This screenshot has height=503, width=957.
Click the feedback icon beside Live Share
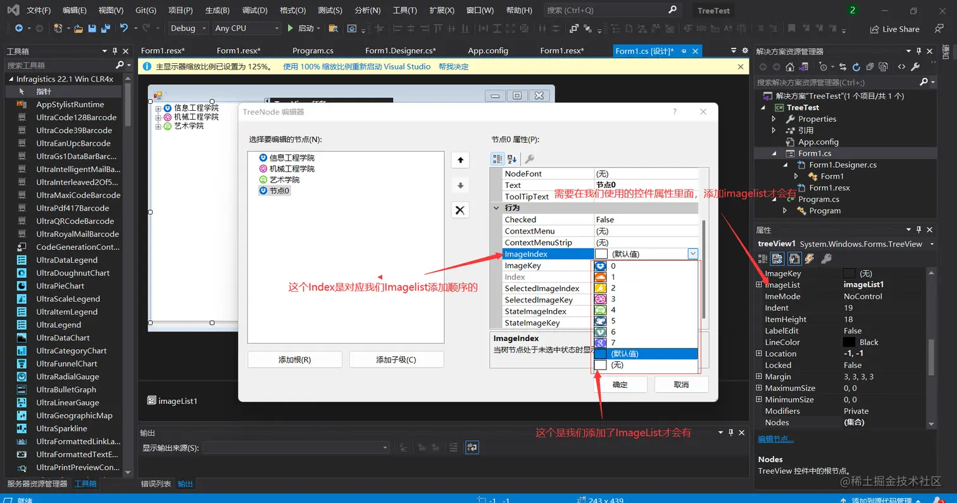coord(939,29)
